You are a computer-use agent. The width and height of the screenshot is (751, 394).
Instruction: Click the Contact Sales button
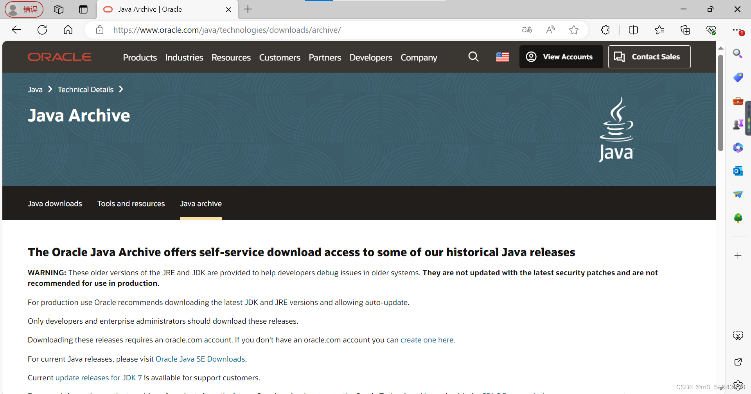pyautogui.click(x=649, y=57)
